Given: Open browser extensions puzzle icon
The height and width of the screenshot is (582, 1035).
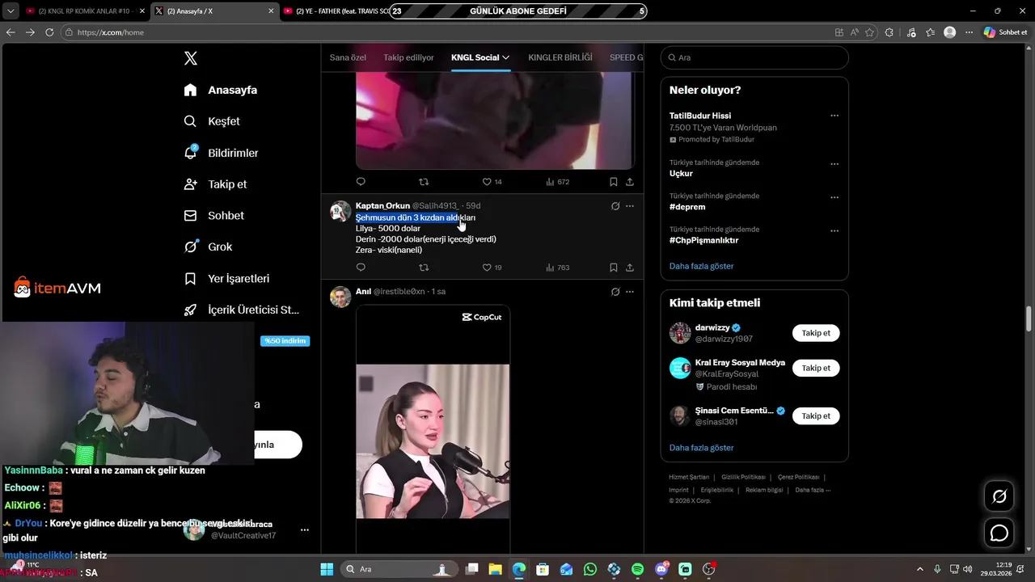Looking at the screenshot, I should tap(889, 32).
